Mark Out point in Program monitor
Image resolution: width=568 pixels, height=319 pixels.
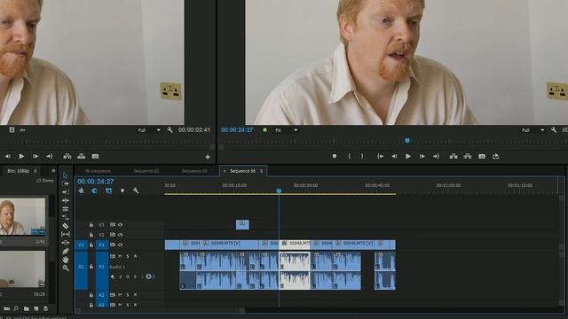[362, 156]
